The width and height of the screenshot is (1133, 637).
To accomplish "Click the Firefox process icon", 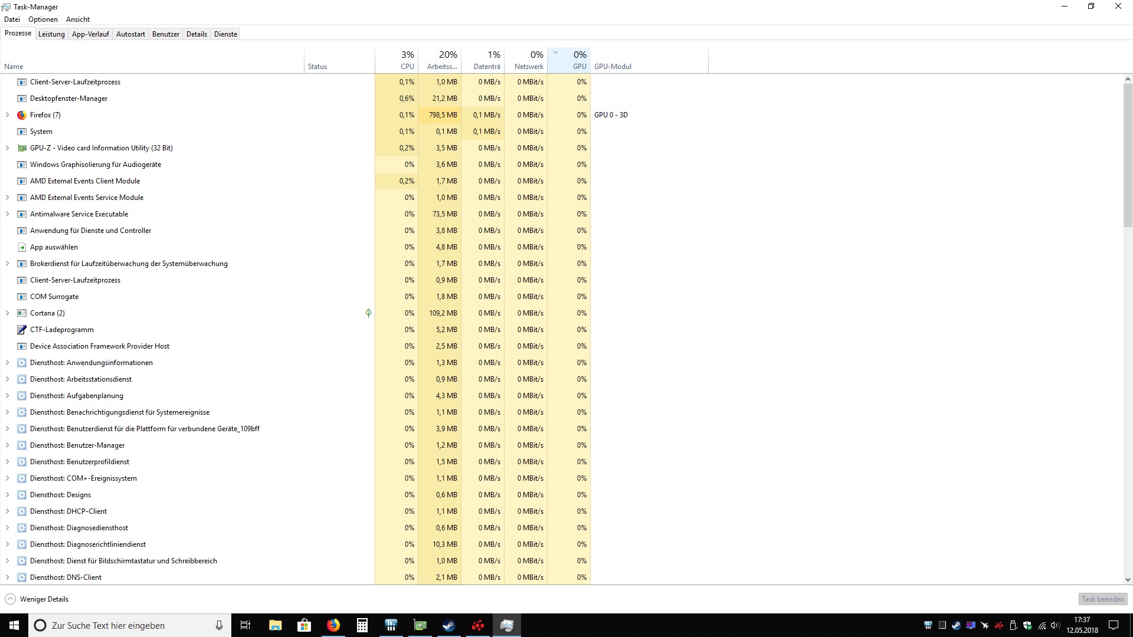I will point(22,115).
